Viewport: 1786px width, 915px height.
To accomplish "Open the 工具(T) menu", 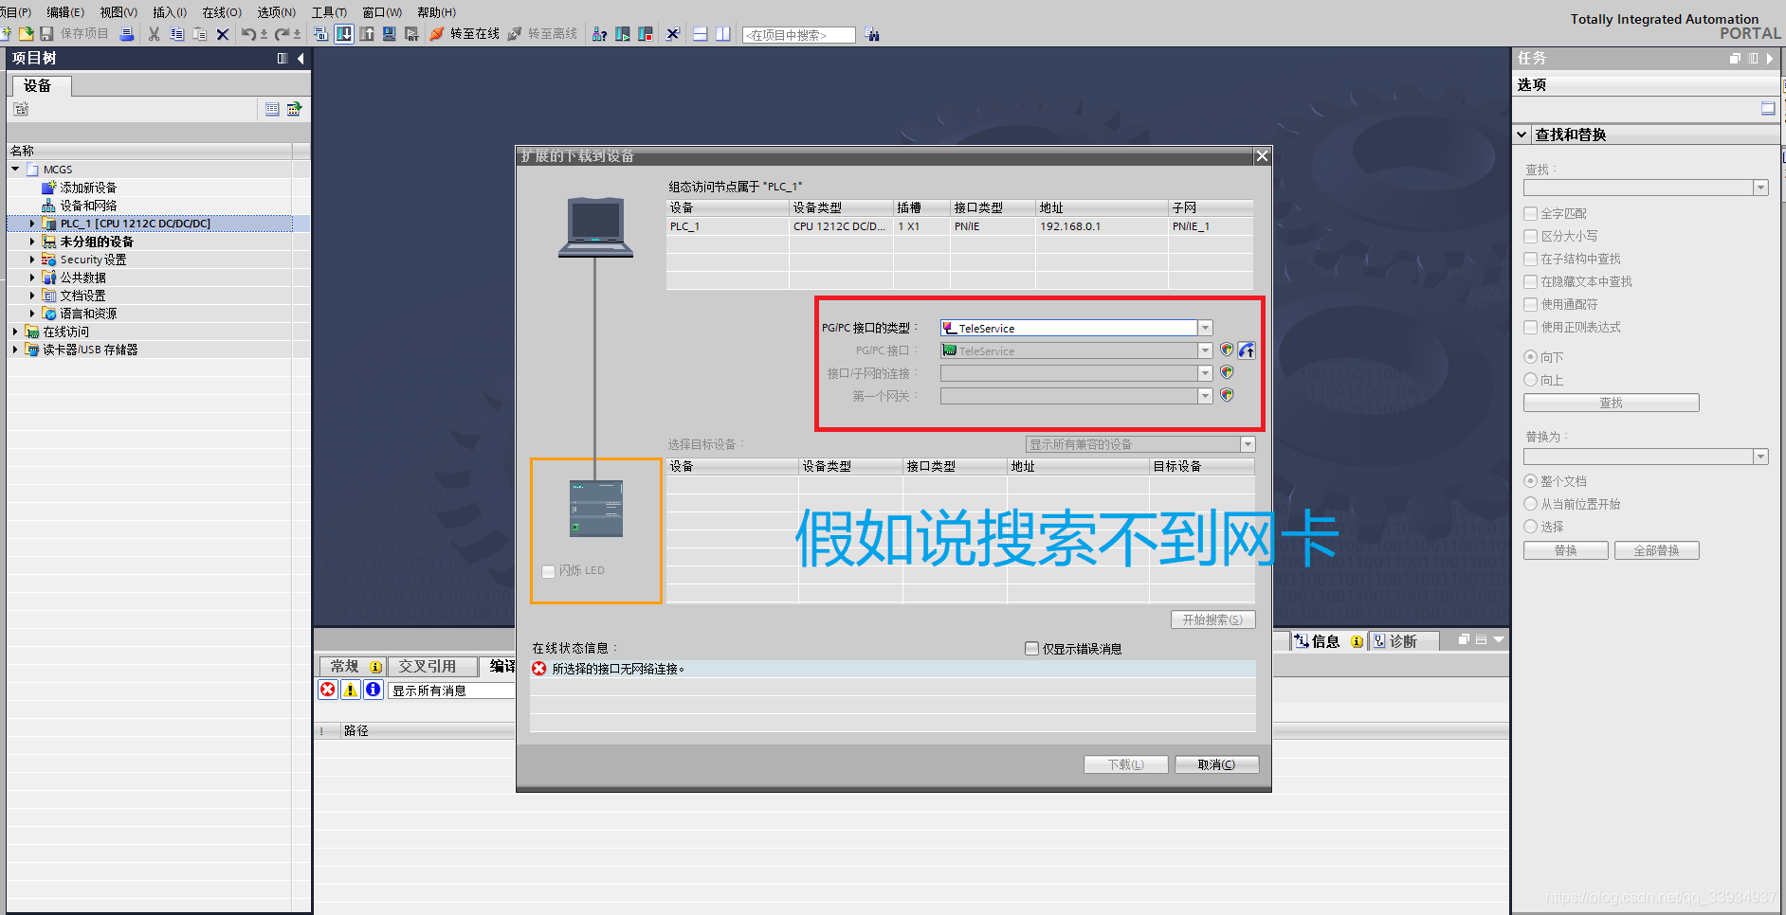I will [329, 12].
